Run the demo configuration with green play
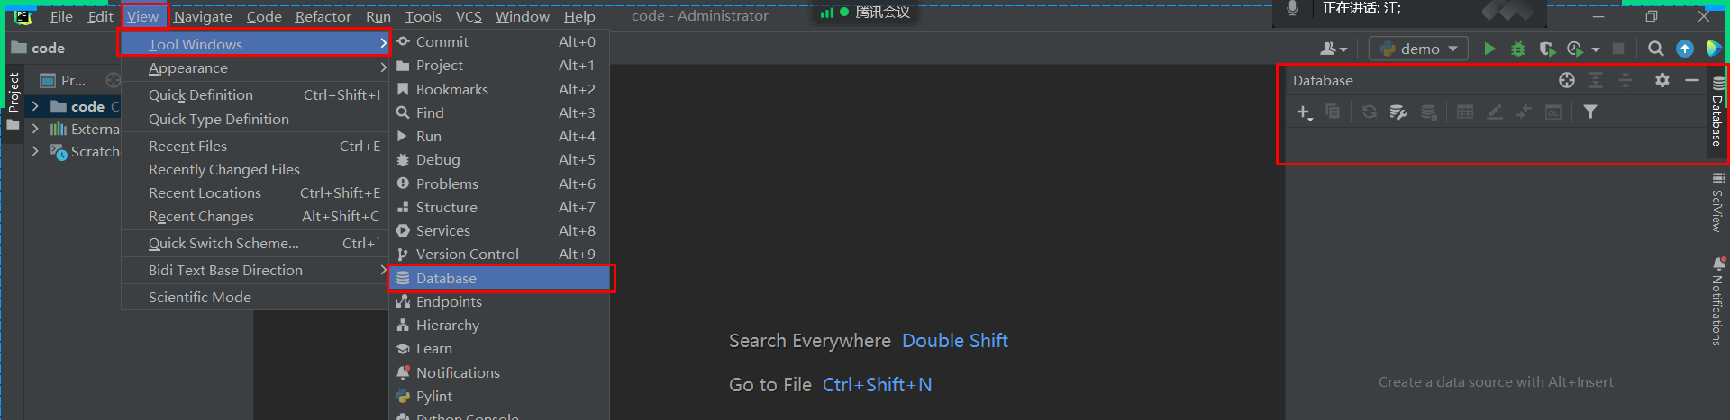Screen dimensions: 1730x420 1489,49
